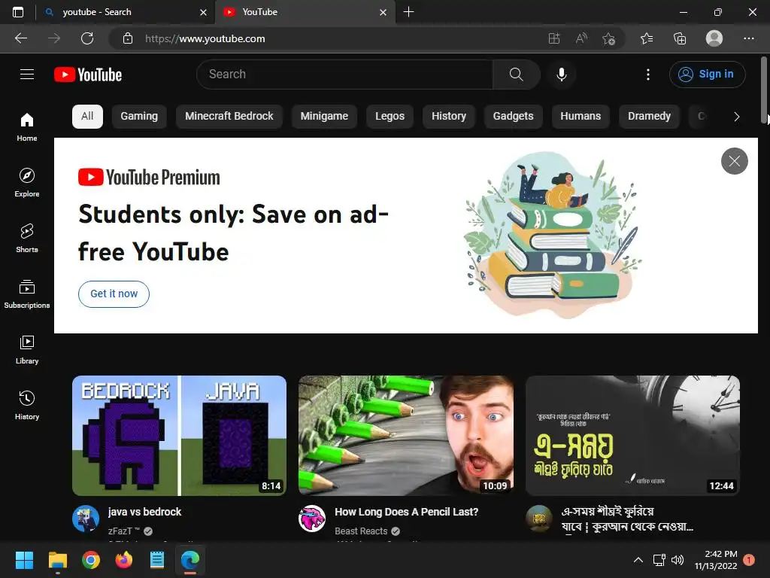The width and height of the screenshot is (770, 578).
Task: Open the Bengali video title link
Action: [627, 519]
